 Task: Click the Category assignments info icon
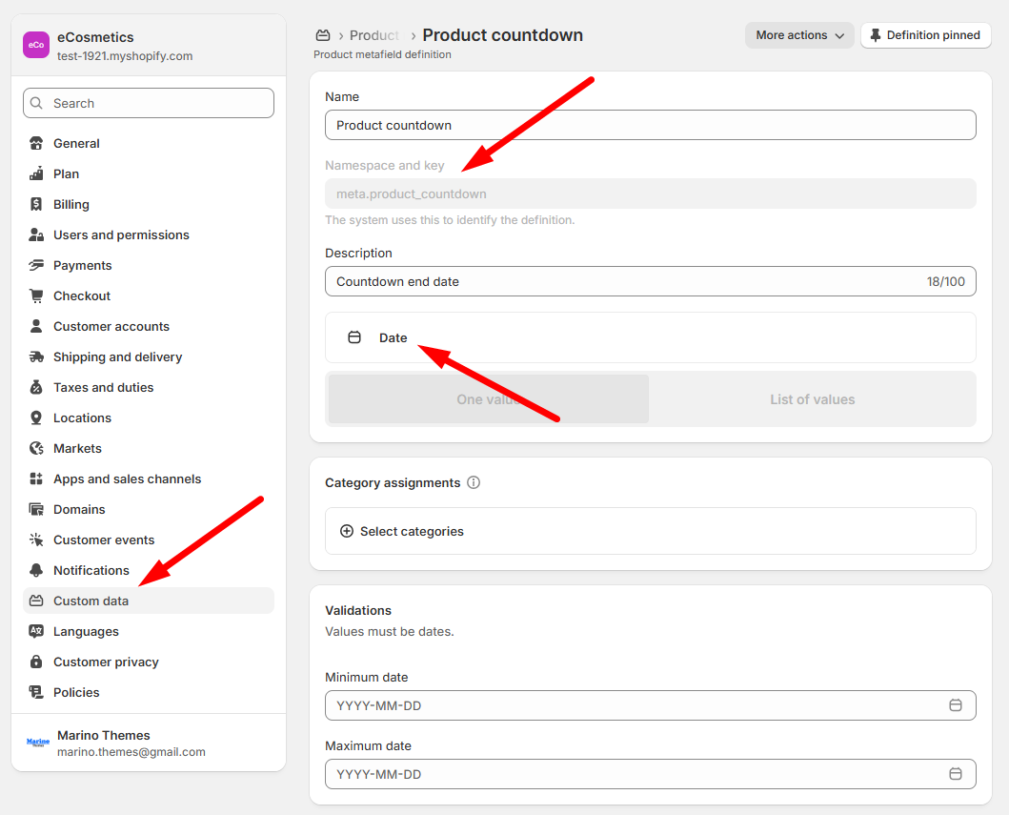click(474, 483)
